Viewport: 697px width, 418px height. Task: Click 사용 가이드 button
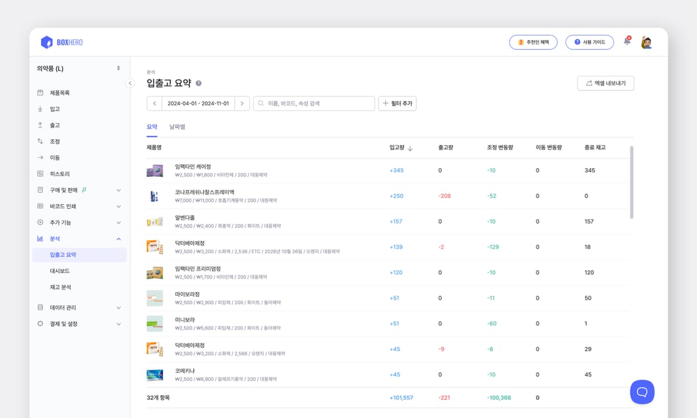click(590, 42)
